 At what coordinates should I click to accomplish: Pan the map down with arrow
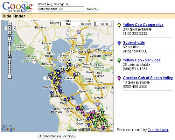tap(10, 32)
